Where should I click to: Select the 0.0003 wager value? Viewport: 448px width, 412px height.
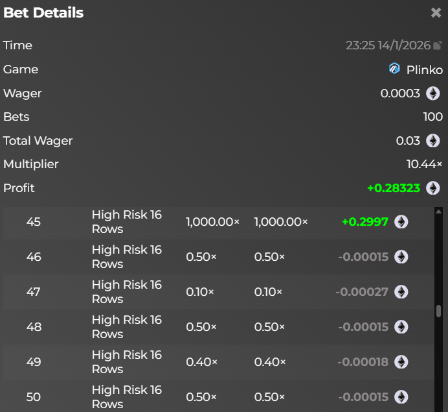point(400,93)
